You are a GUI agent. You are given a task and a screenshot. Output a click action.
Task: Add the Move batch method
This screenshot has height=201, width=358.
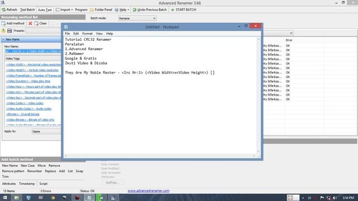coord(41,166)
